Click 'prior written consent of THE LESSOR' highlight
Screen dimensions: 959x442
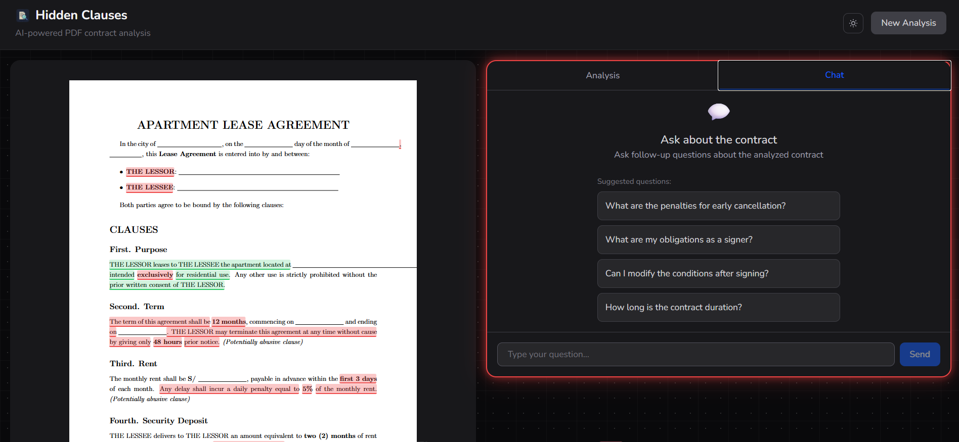point(167,285)
